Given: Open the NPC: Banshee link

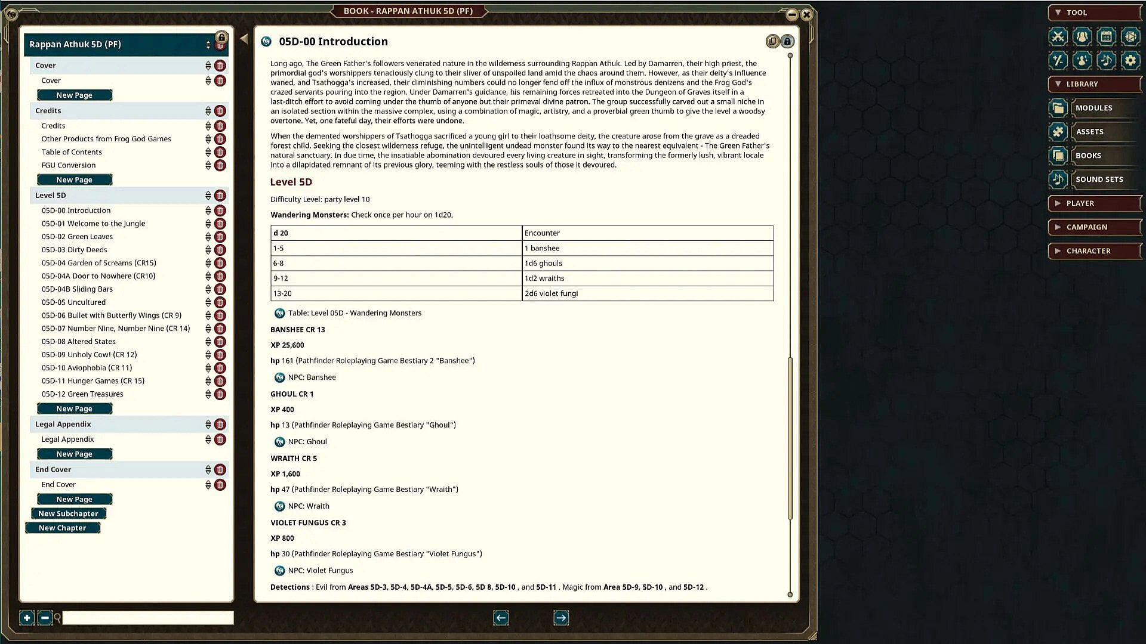Looking at the screenshot, I should [312, 377].
